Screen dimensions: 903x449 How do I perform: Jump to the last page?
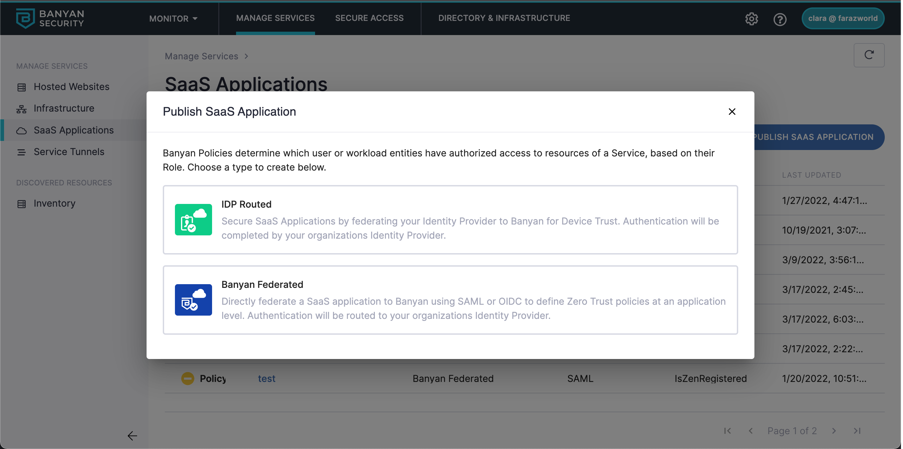857,430
